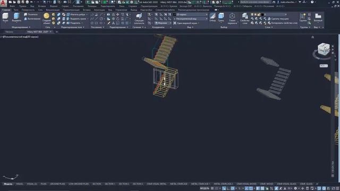Click the Union solids icon in Редактирование тела
Viewport: 340px width, 191px height.
click(59, 14)
